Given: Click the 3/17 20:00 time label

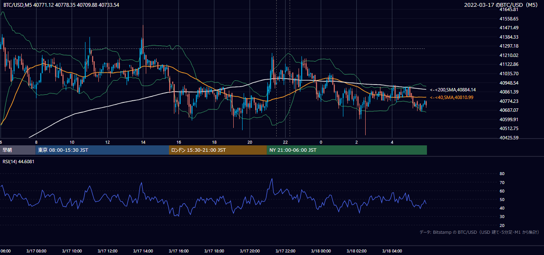Looking at the screenshot, I should pos(249,251).
